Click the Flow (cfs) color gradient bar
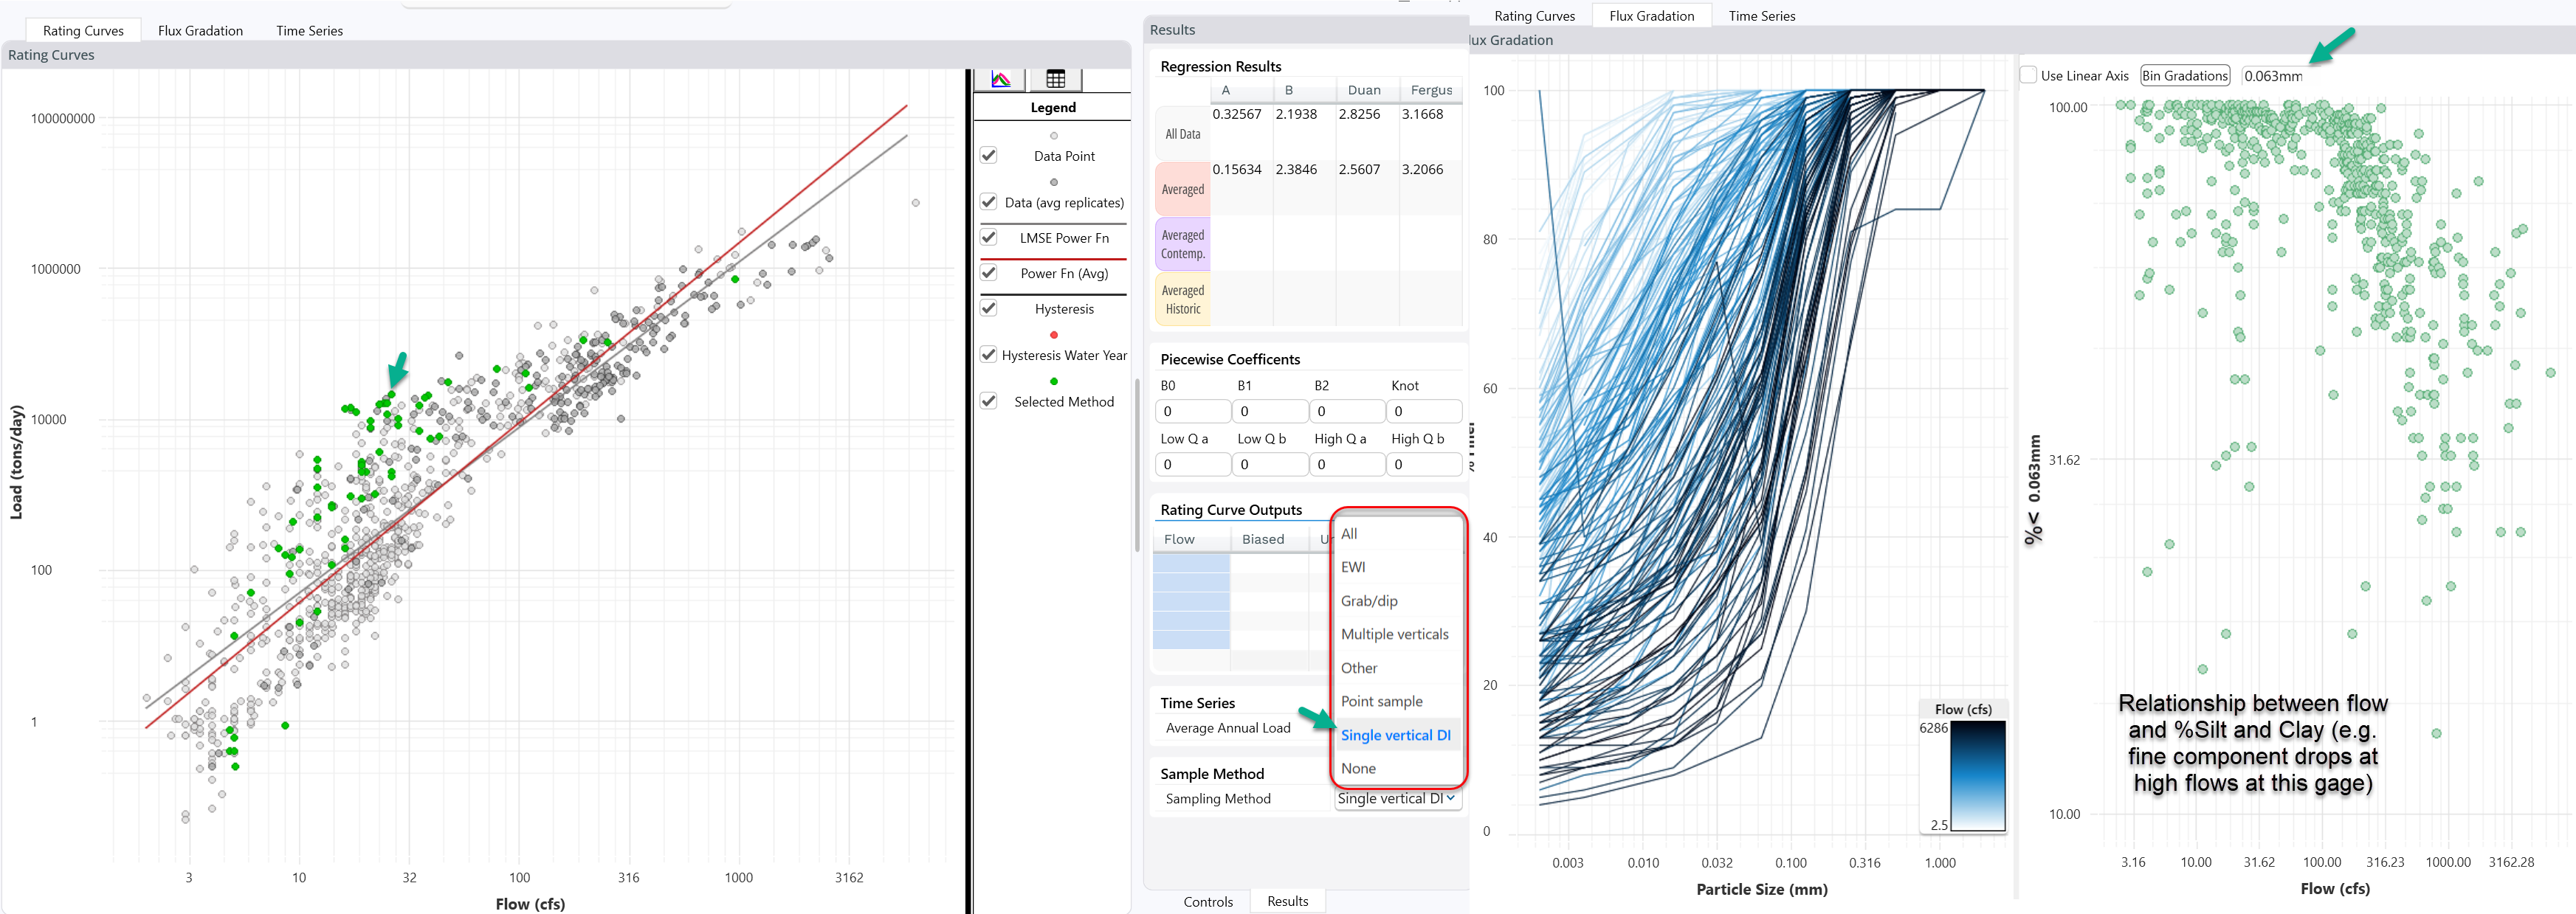Screen dimensions: 2576x914 (1977, 775)
